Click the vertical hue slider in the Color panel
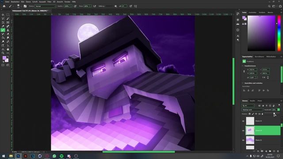 coord(279,33)
